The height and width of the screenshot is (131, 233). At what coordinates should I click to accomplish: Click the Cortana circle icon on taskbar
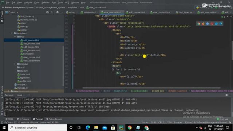[71, 128]
